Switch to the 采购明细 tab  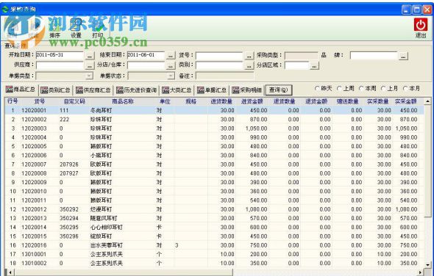click(247, 90)
